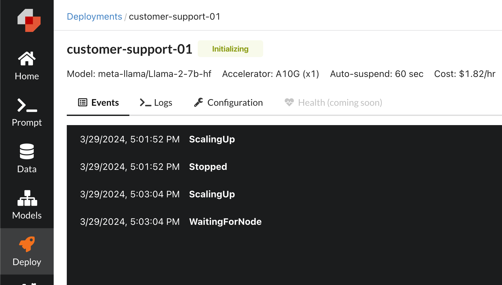Click the Health coming soon tab
This screenshot has height=285, width=502.
(340, 102)
